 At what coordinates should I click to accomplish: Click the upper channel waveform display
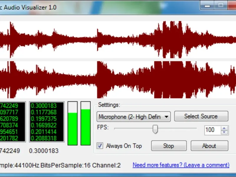118,40
